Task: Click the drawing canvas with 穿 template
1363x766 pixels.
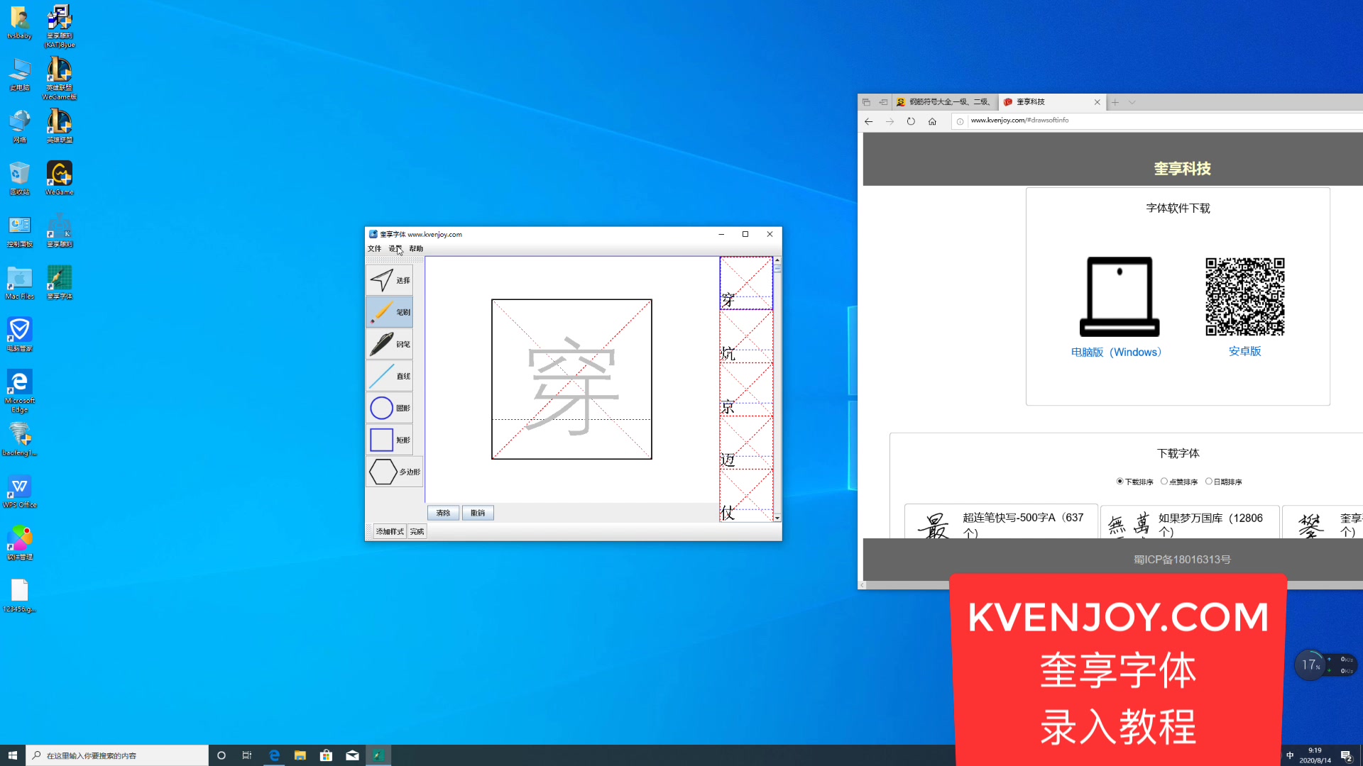Action: coord(571,379)
